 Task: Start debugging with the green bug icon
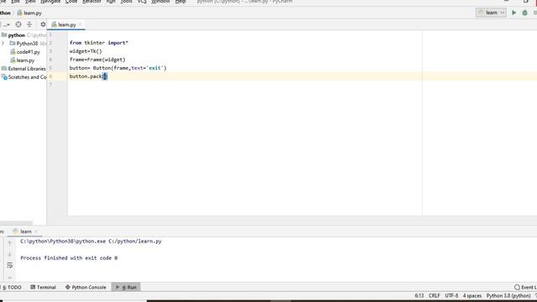(524, 13)
